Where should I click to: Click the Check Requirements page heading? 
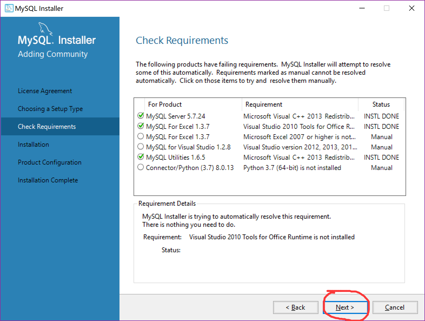pos(182,40)
